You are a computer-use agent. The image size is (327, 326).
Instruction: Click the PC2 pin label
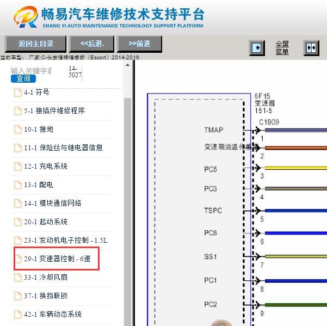click(211, 304)
